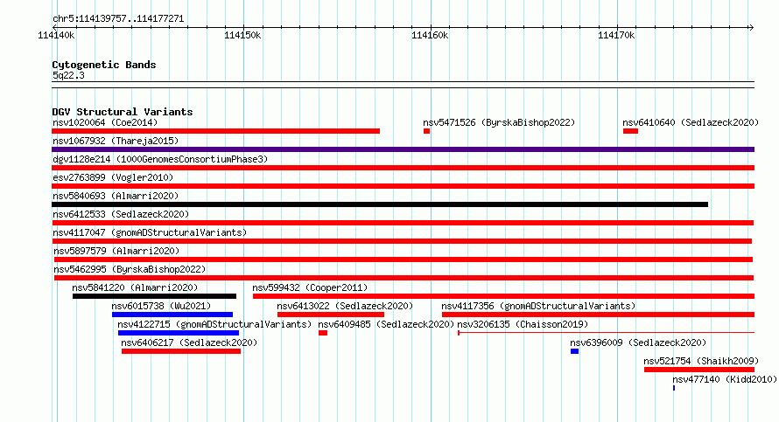Click the blue nsv6015738 variant bar
The image size is (779, 422).
tap(172, 315)
